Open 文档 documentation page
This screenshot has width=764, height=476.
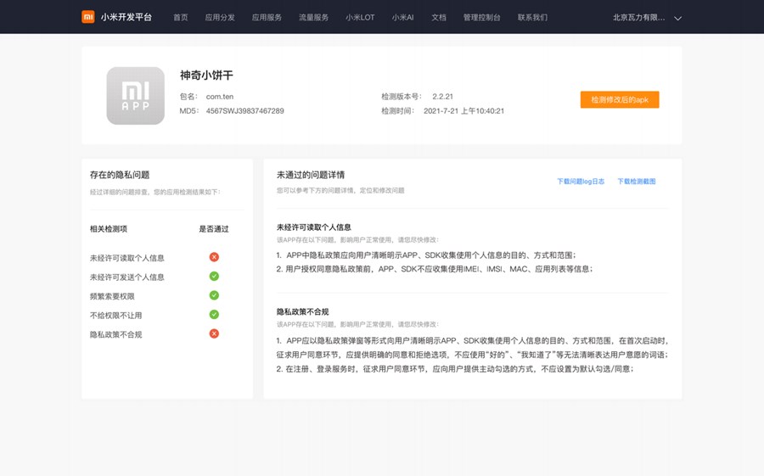[439, 17]
